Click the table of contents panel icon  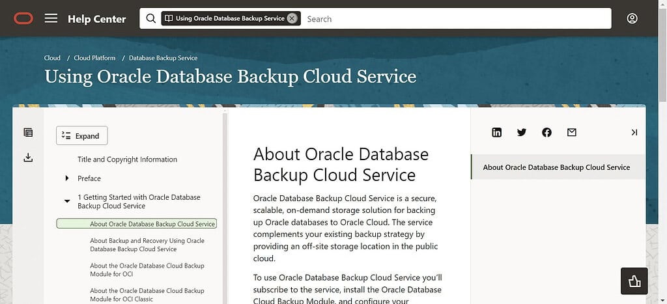tap(28, 132)
